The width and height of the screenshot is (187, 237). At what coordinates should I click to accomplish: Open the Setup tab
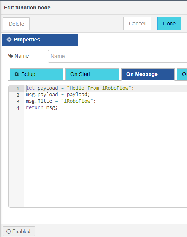click(x=36, y=74)
